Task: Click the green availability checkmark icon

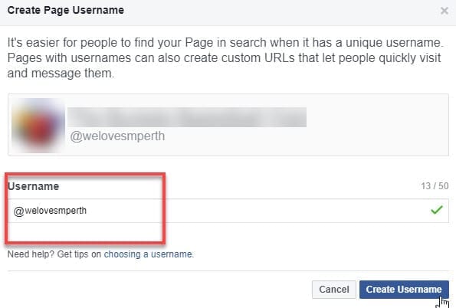Action: [437, 210]
